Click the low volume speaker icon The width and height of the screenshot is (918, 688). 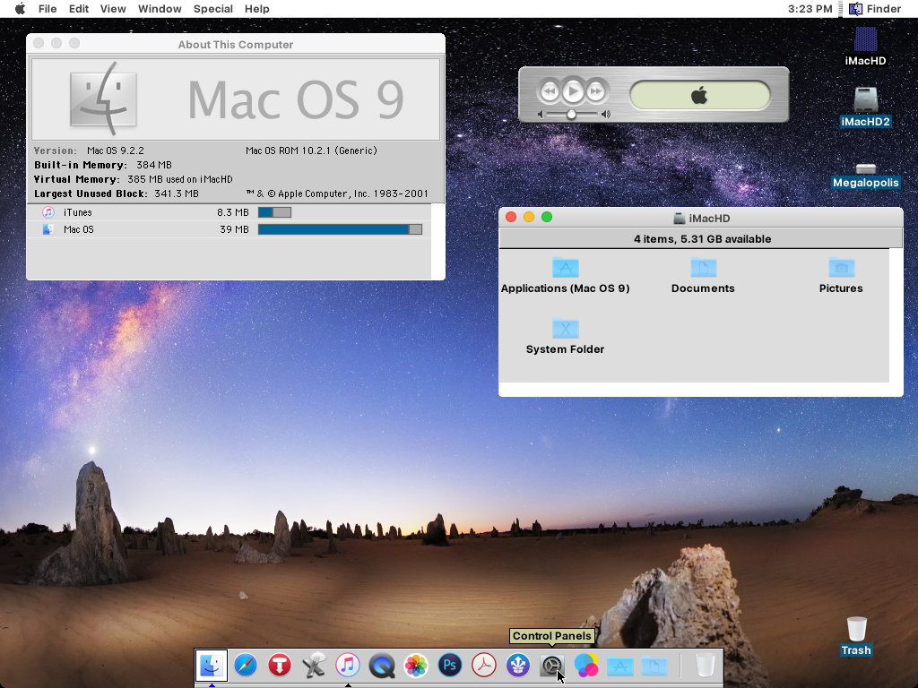[x=541, y=115]
